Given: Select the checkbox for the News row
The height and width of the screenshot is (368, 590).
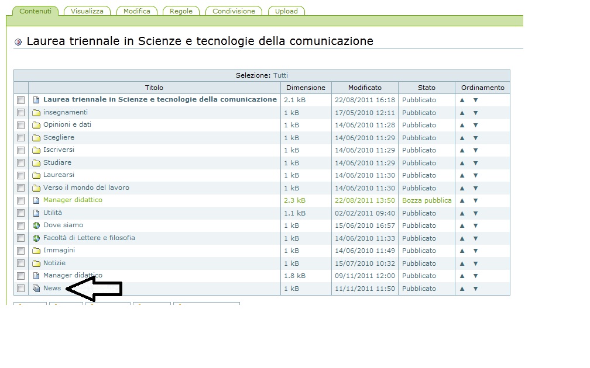Looking at the screenshot, I should (x=21, y=289).
